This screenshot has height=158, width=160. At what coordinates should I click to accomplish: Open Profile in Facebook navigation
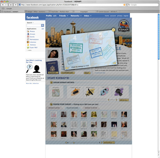pos(49,16)
